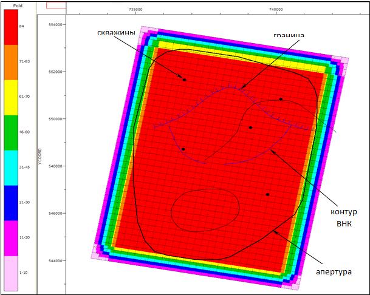Select the 550000 Y-axis tick label
Viewport: 370px width, 295px height.
click(x=56, y=119)
